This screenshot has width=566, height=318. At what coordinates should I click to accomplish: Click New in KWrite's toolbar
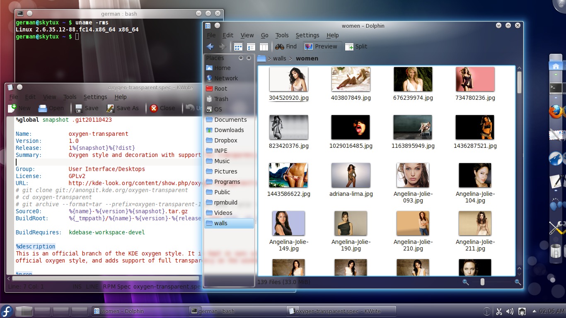(19, 108)
